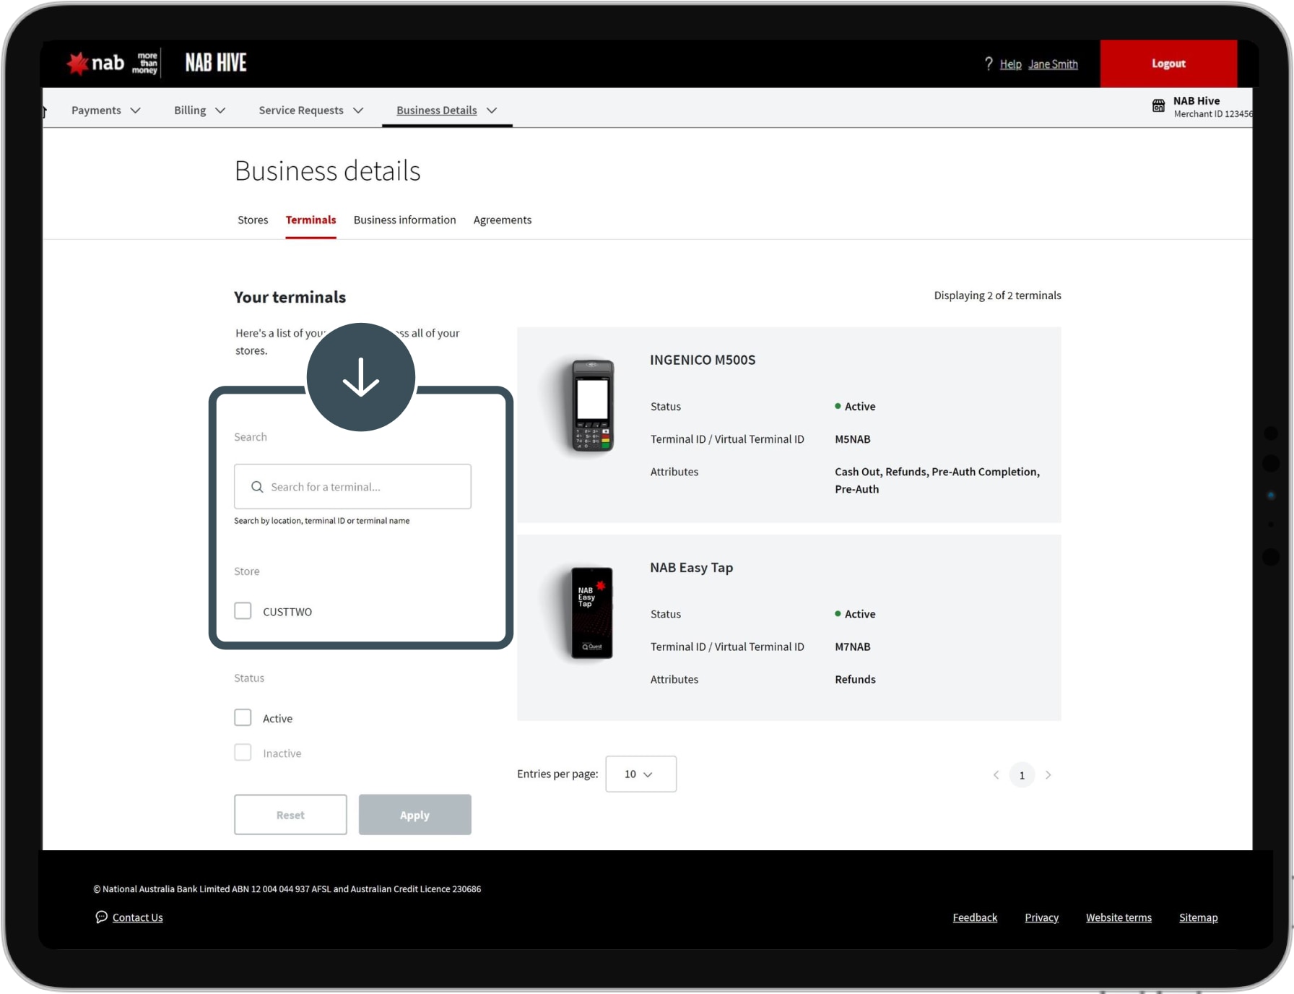Screen dimensions: 1294x994
Task: Check the Inactive status filter
Action: 243,753
